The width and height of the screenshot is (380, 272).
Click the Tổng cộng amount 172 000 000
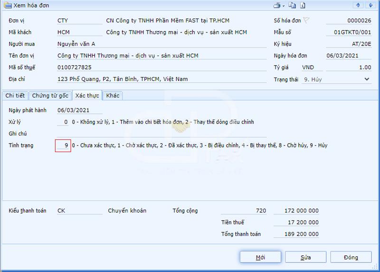(296, 211)
